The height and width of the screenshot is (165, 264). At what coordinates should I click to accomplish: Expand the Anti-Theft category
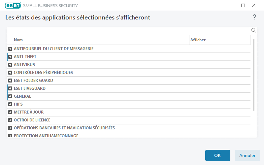10,57
